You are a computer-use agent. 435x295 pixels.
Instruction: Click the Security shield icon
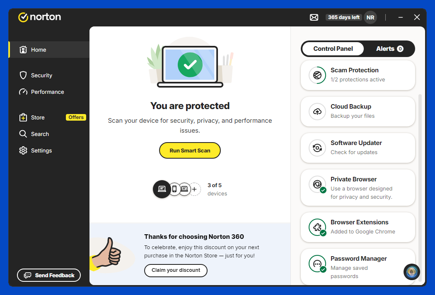click(23, 75)
